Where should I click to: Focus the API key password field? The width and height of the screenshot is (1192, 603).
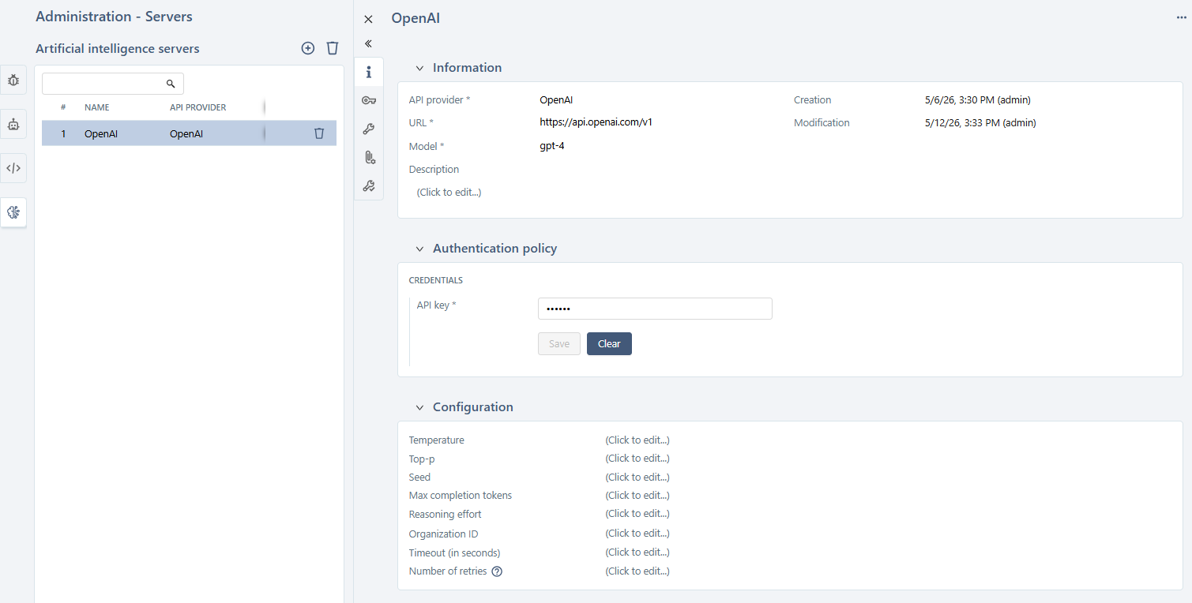pos(655,309)
